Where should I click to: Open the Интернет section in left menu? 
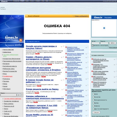[x=6, y=64]
